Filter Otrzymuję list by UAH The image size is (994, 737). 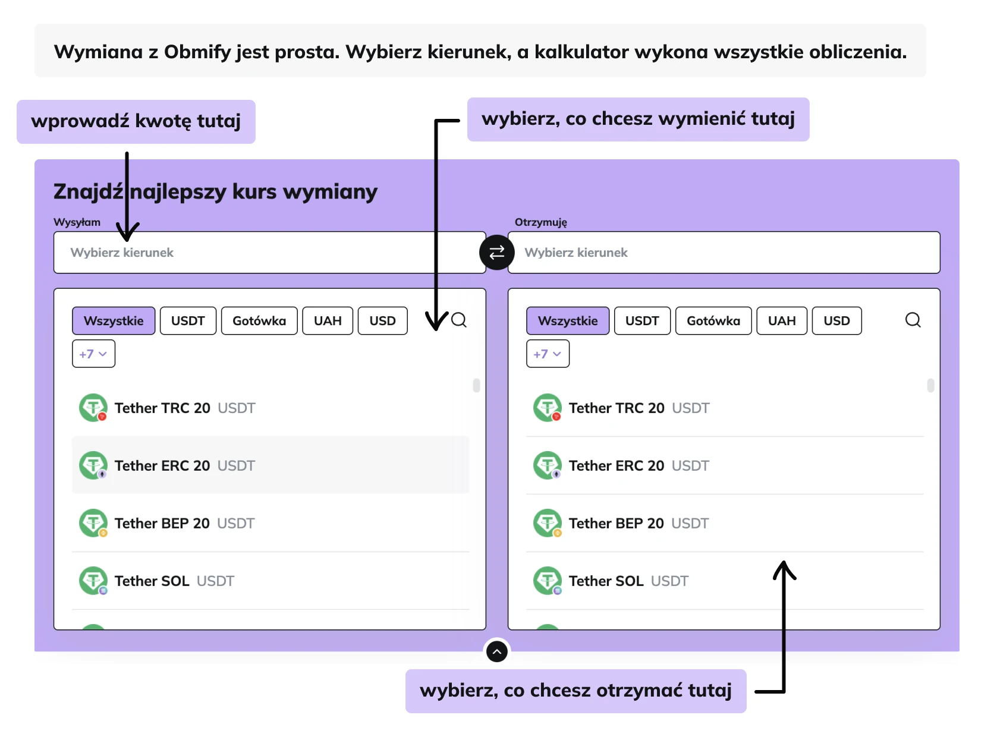point(781,321)
